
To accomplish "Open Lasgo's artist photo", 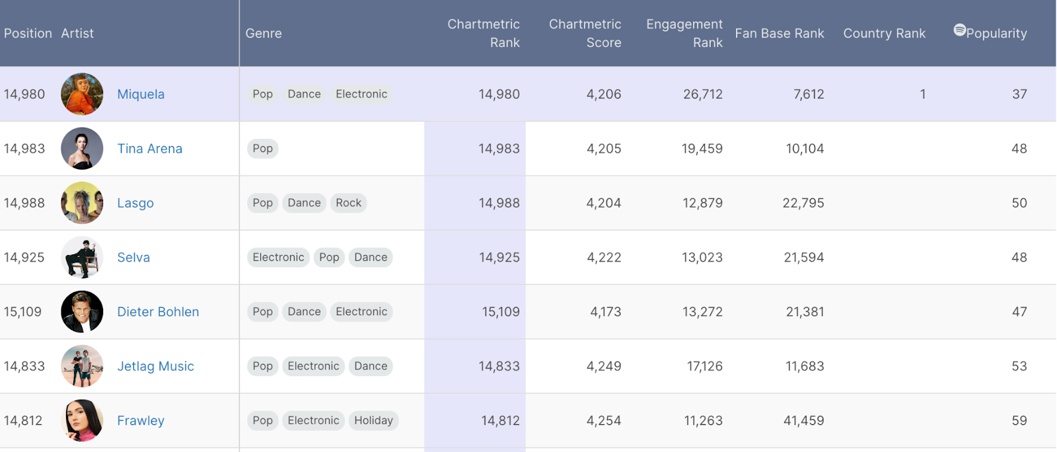I will point(82,203).
